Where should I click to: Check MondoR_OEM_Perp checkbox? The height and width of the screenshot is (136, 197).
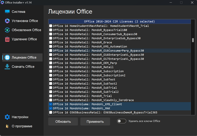pos(50,63)
